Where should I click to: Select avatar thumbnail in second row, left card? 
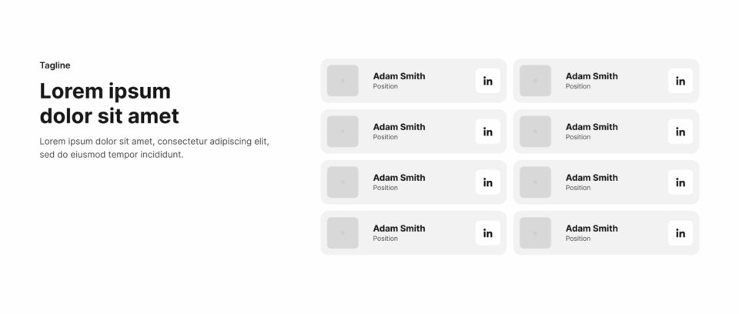click(343, 132)
